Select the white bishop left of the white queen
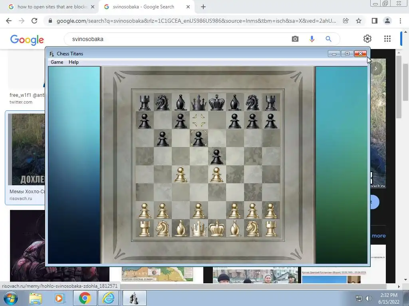 181,228
